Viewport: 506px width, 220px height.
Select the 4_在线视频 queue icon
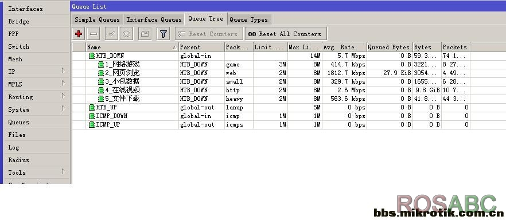click(x=101, y=90)
